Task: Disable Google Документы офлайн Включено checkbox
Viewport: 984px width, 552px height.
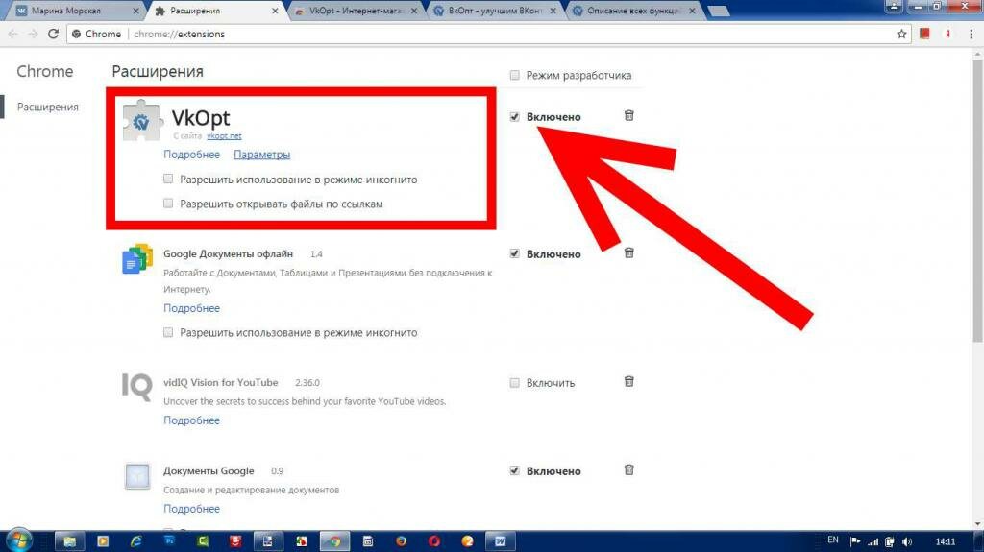Action: [515, 253]
